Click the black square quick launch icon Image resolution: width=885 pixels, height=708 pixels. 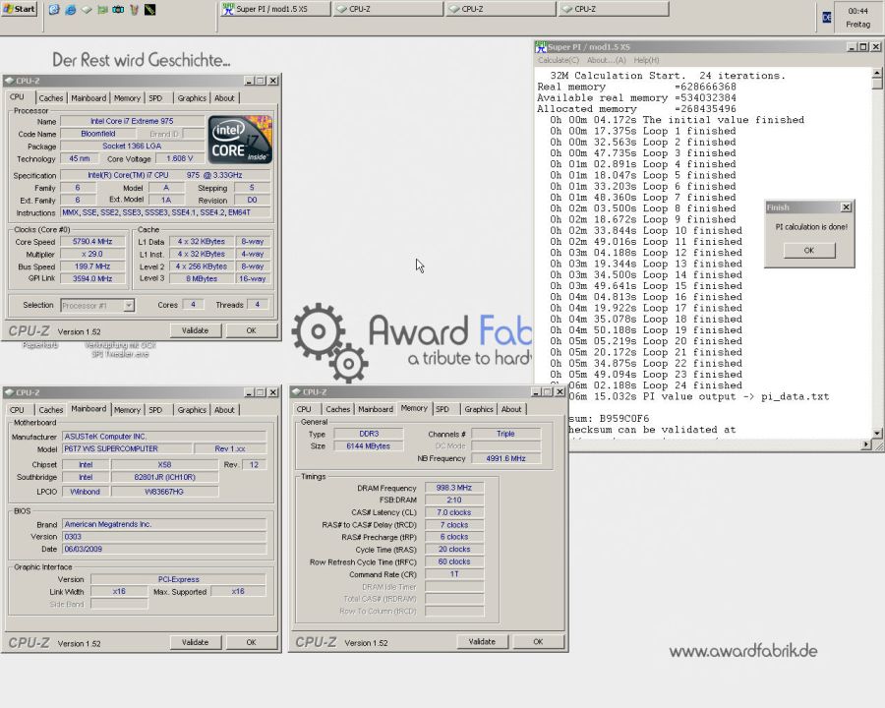click(x=150, y=10)
